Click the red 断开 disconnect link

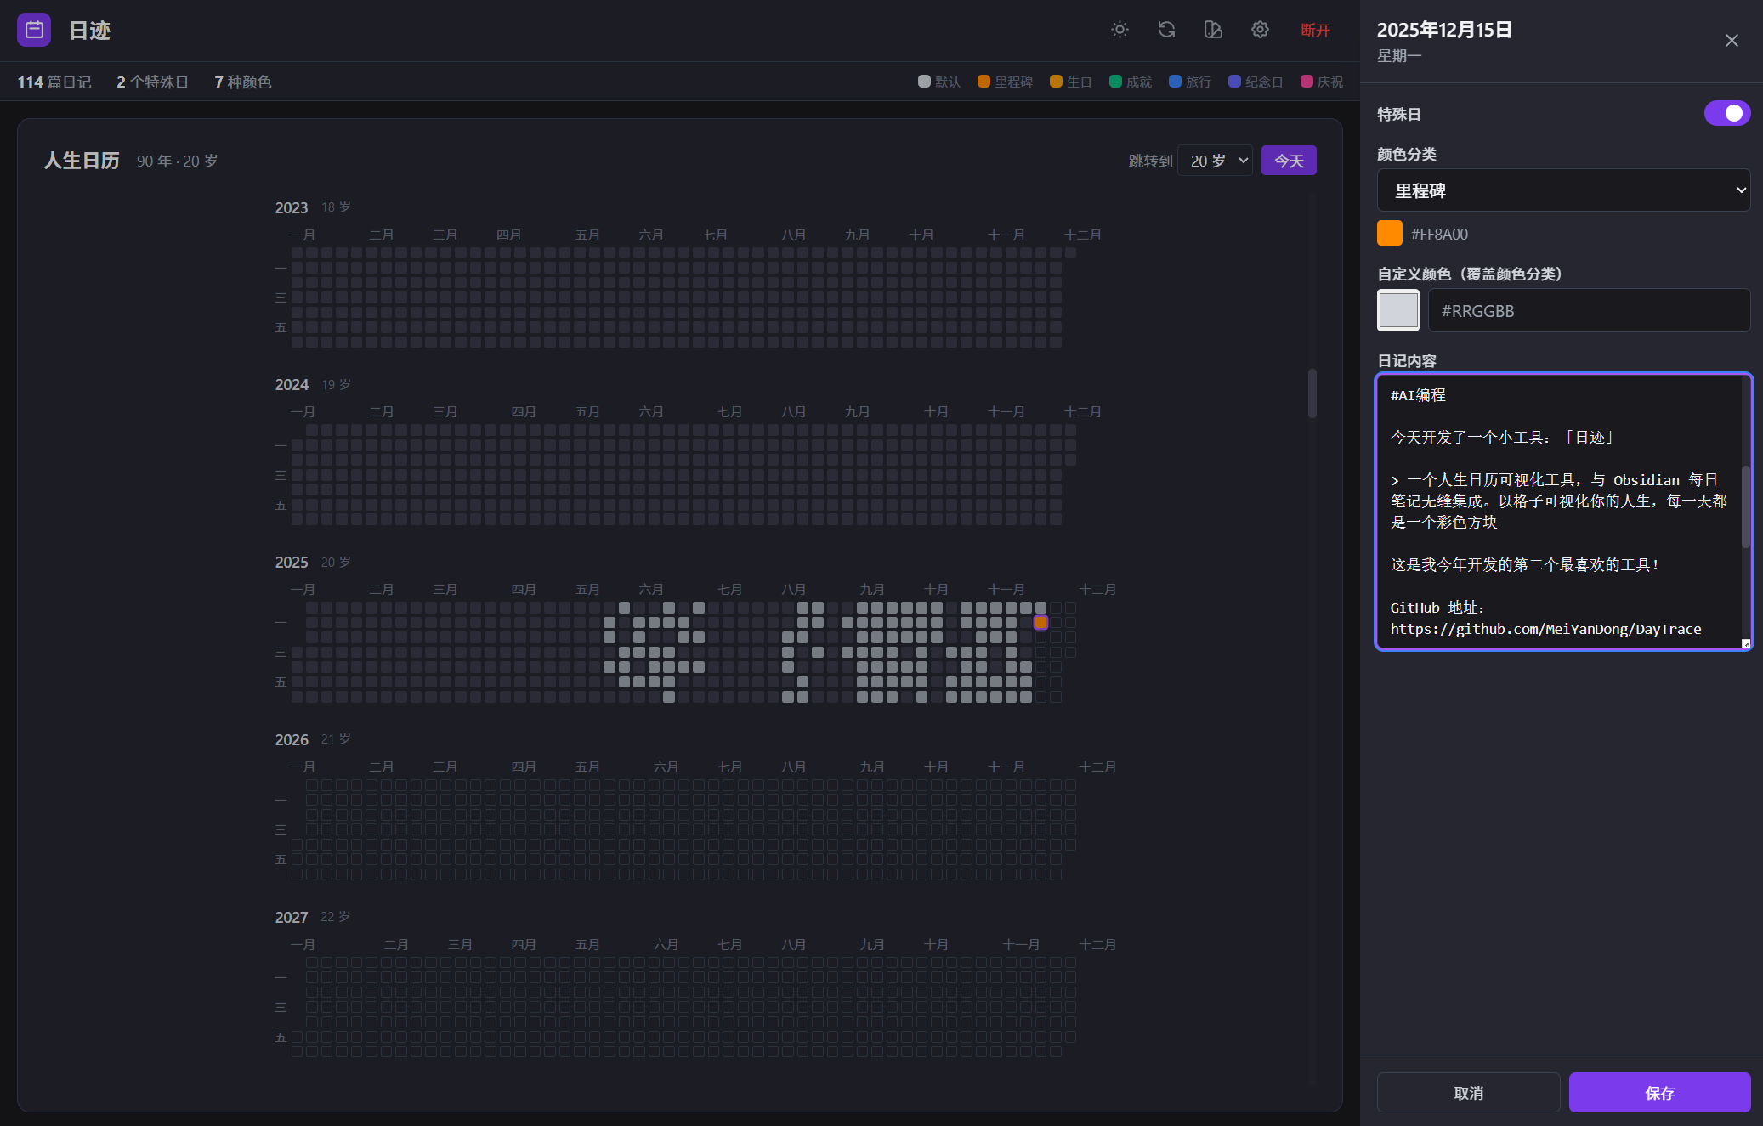pos(1315,31)
